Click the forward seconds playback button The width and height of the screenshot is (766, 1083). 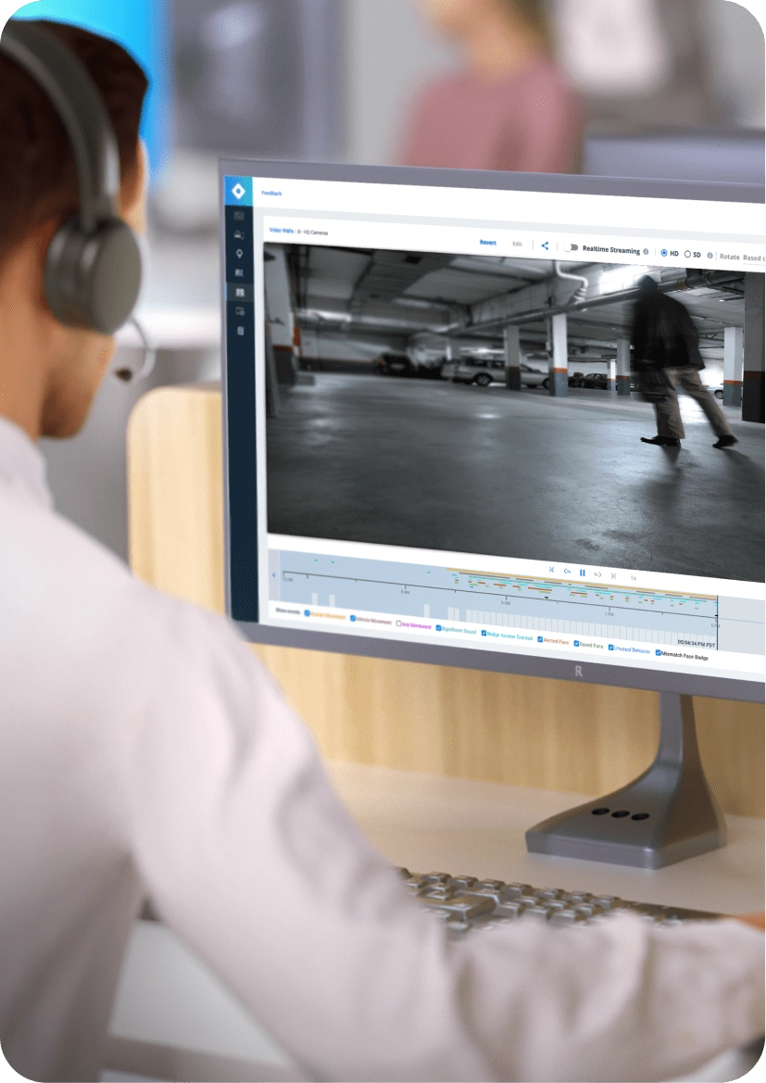click(x=597, y=574)
